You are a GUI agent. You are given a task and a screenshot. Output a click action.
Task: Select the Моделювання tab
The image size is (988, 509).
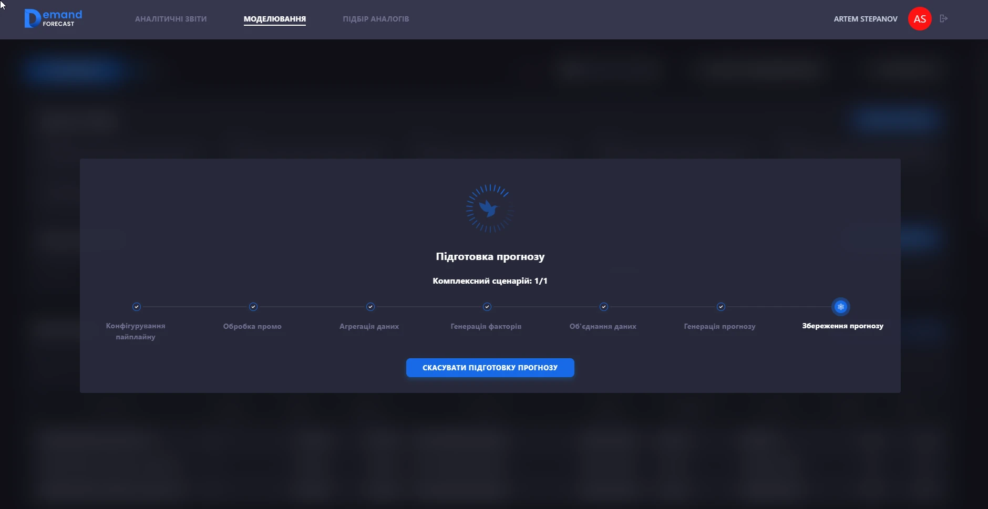pyautogui.click(x=274, y=19)
